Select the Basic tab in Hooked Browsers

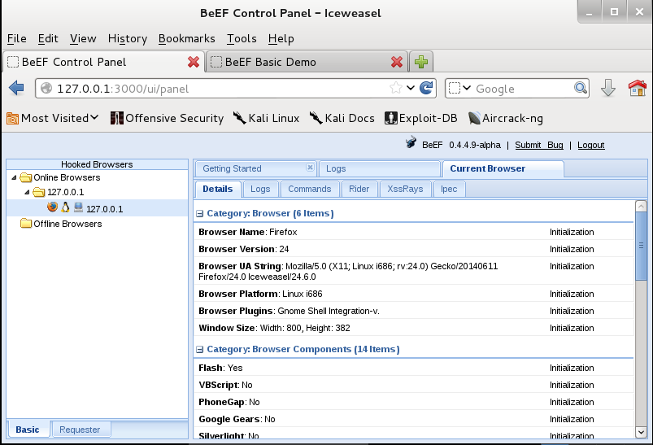(28, 430)
